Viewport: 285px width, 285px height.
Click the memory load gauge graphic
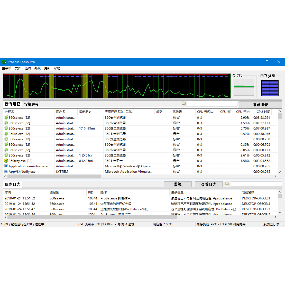270,88
